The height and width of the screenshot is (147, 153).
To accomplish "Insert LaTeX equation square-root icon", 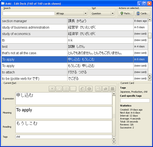I will point(105,89).
